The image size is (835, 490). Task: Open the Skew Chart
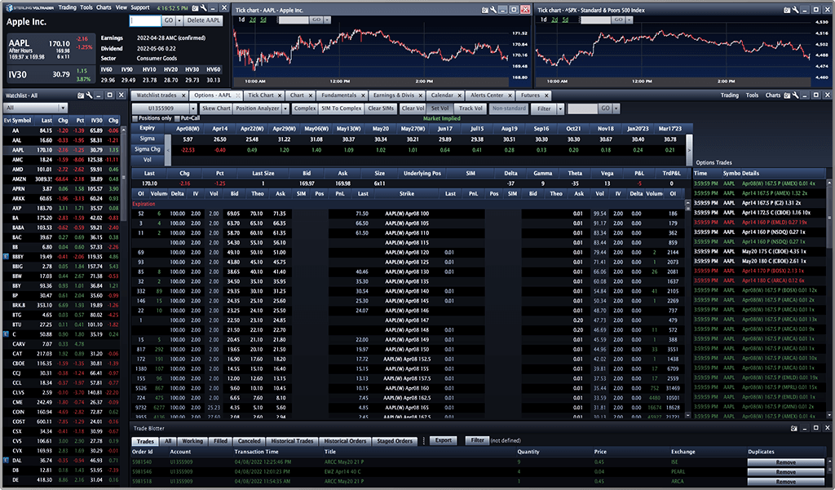215,108
